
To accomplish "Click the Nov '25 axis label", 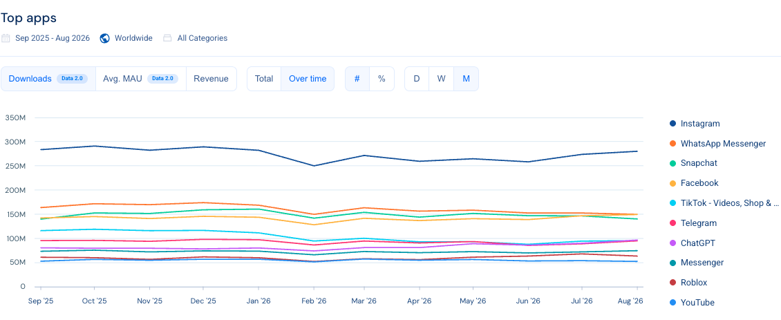I will tap(149, 301).
